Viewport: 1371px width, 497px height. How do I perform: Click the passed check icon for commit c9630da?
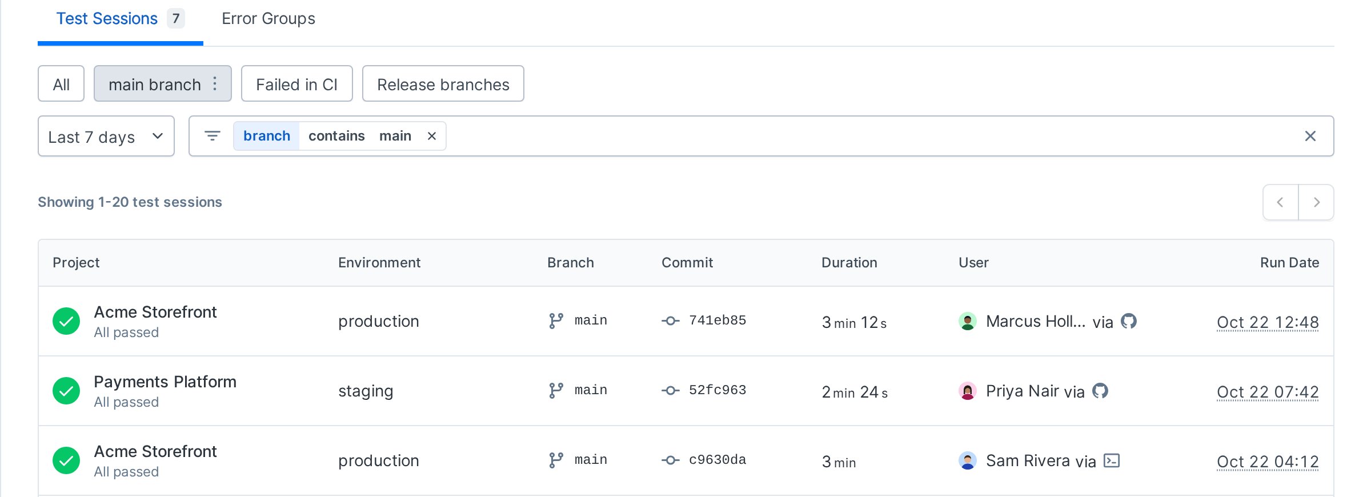(66, 460)
